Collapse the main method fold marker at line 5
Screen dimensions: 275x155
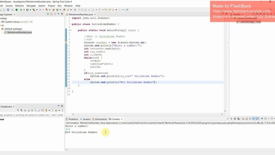pyautogui.click(x=71, y=30)
